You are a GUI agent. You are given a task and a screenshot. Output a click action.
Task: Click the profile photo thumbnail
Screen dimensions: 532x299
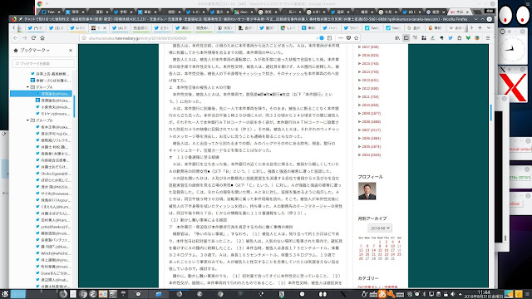tap(367, 191)
